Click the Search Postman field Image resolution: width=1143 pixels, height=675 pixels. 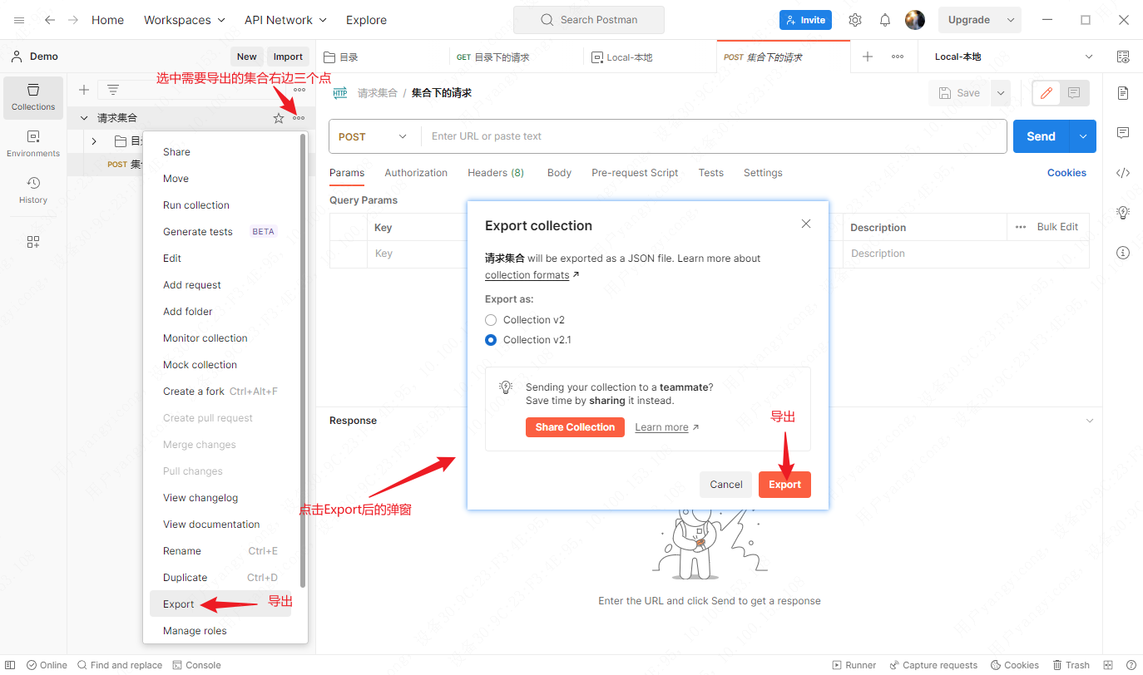tap(589, 20)
